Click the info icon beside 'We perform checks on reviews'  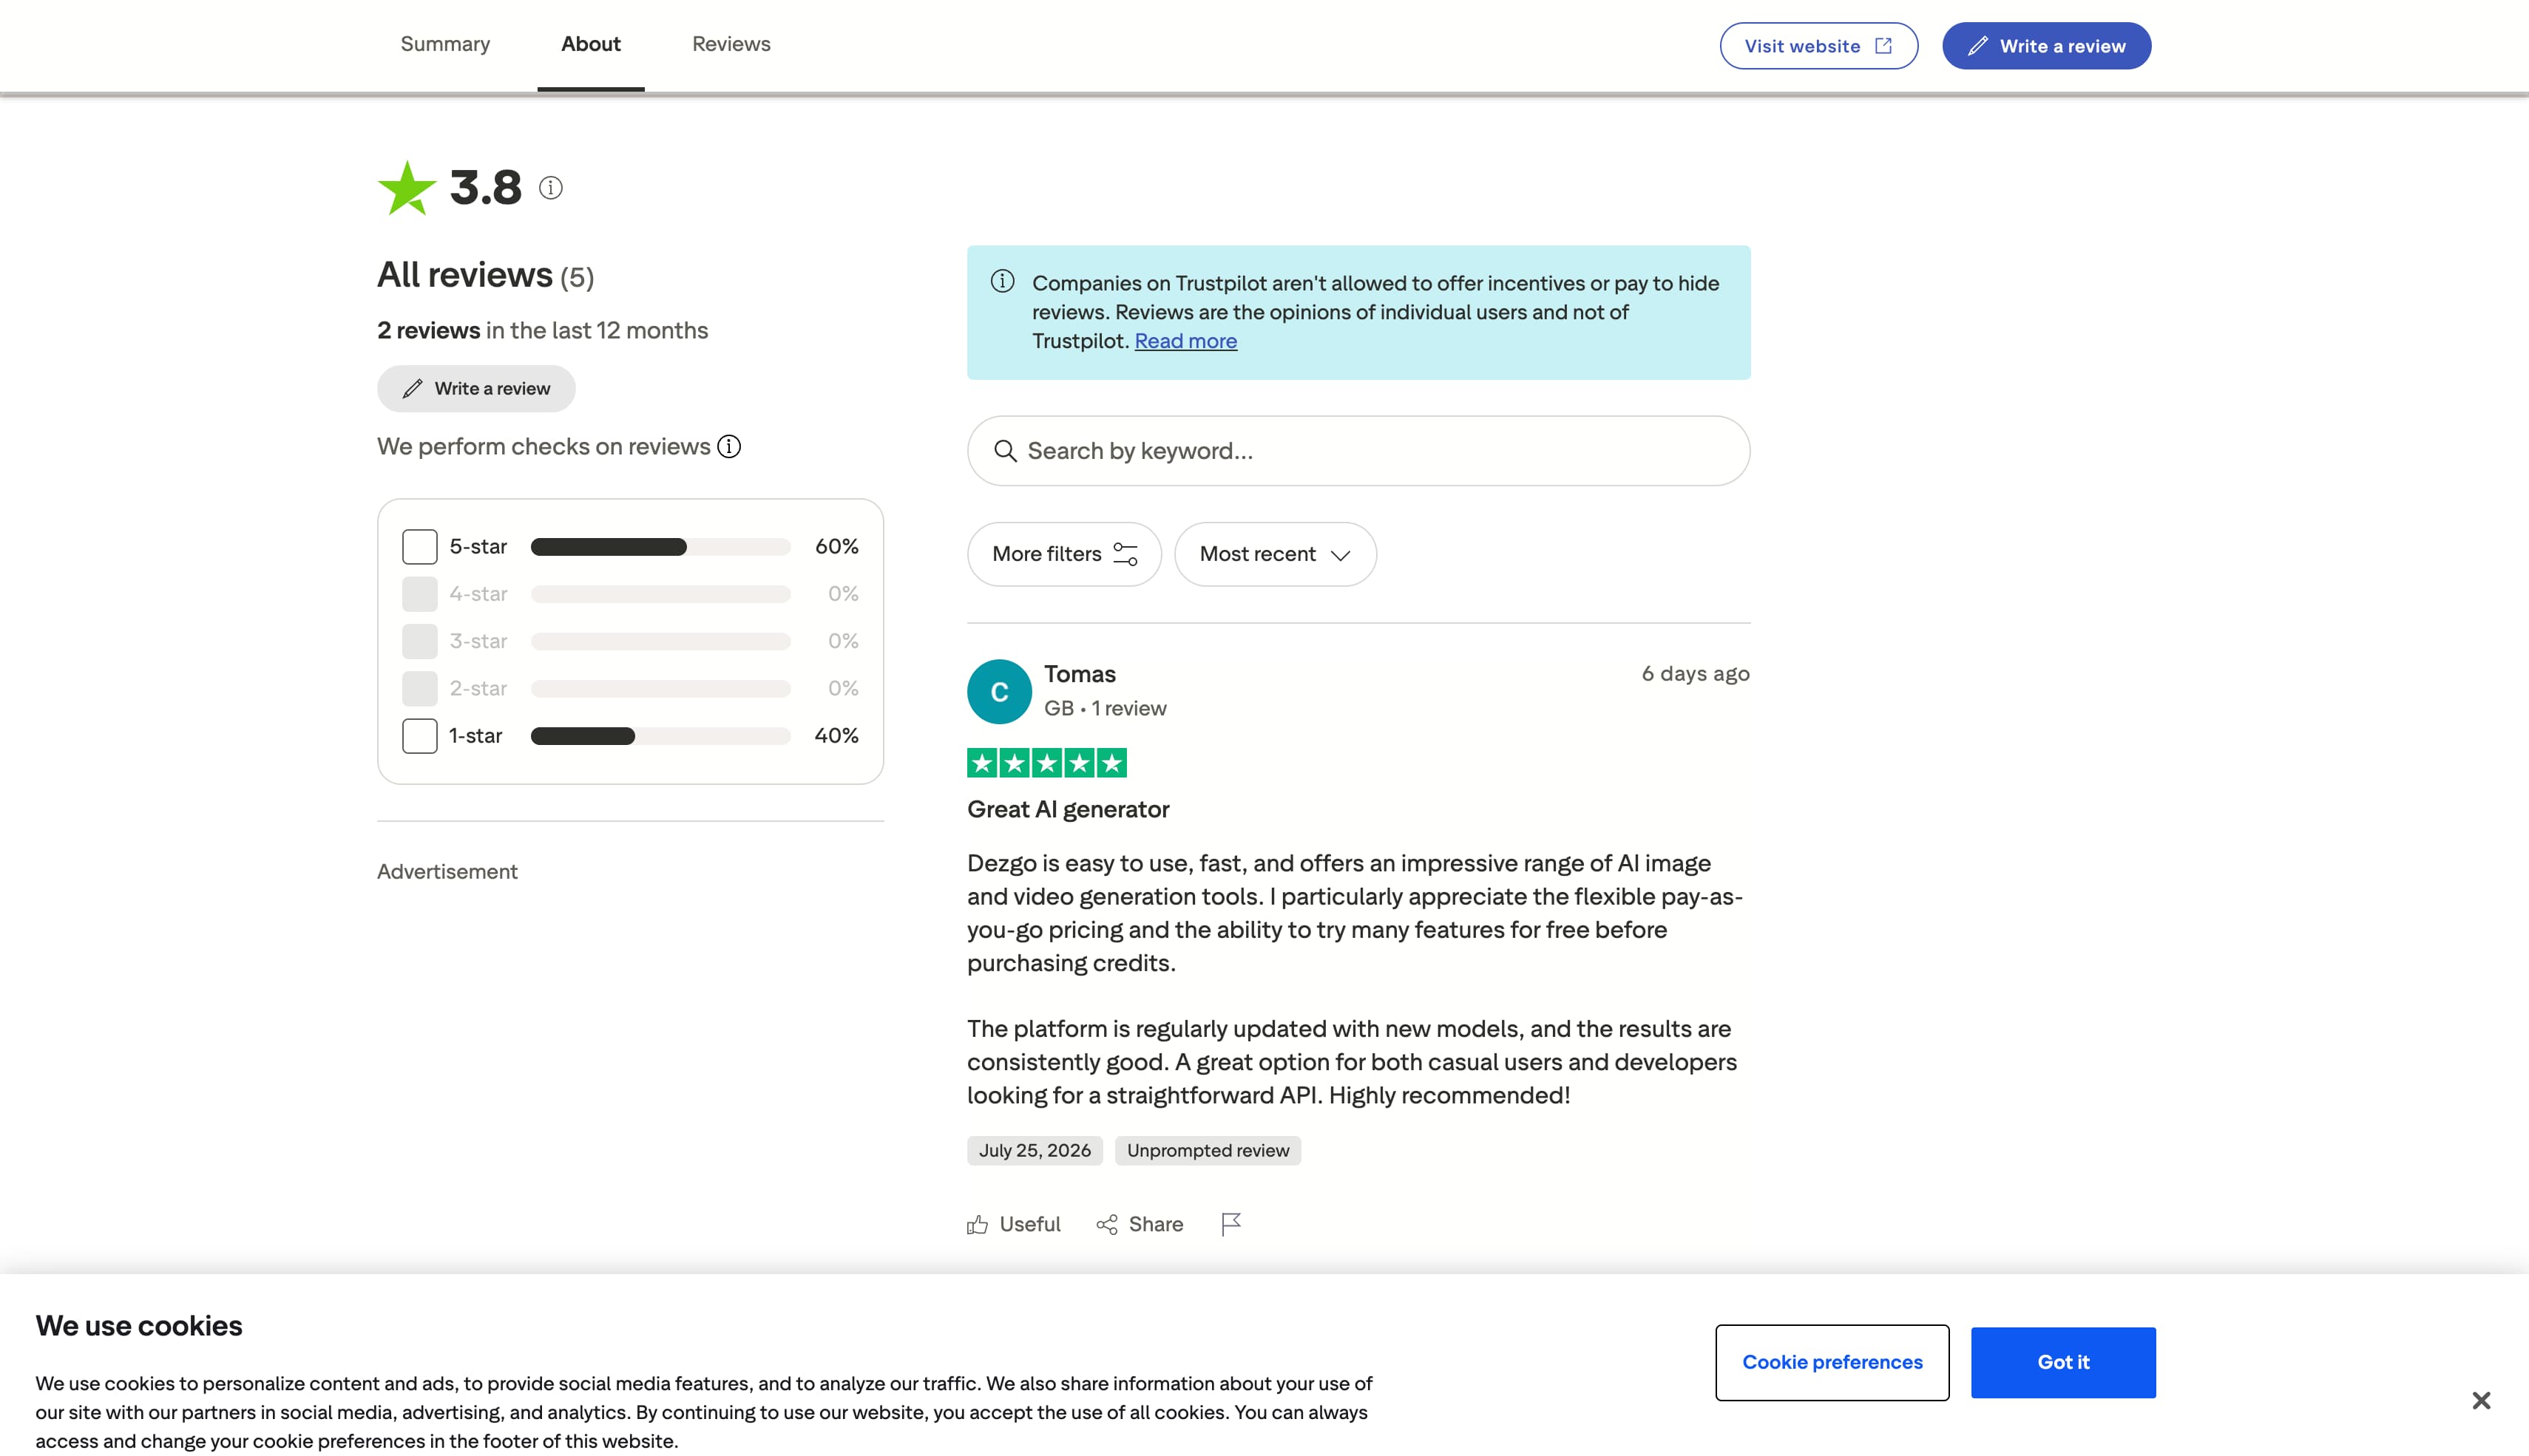pyautogui.click(x=729, y=447)
